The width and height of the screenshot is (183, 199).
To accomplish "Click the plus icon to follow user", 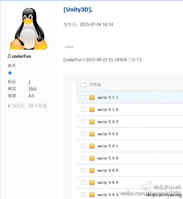I will (9, 106).
